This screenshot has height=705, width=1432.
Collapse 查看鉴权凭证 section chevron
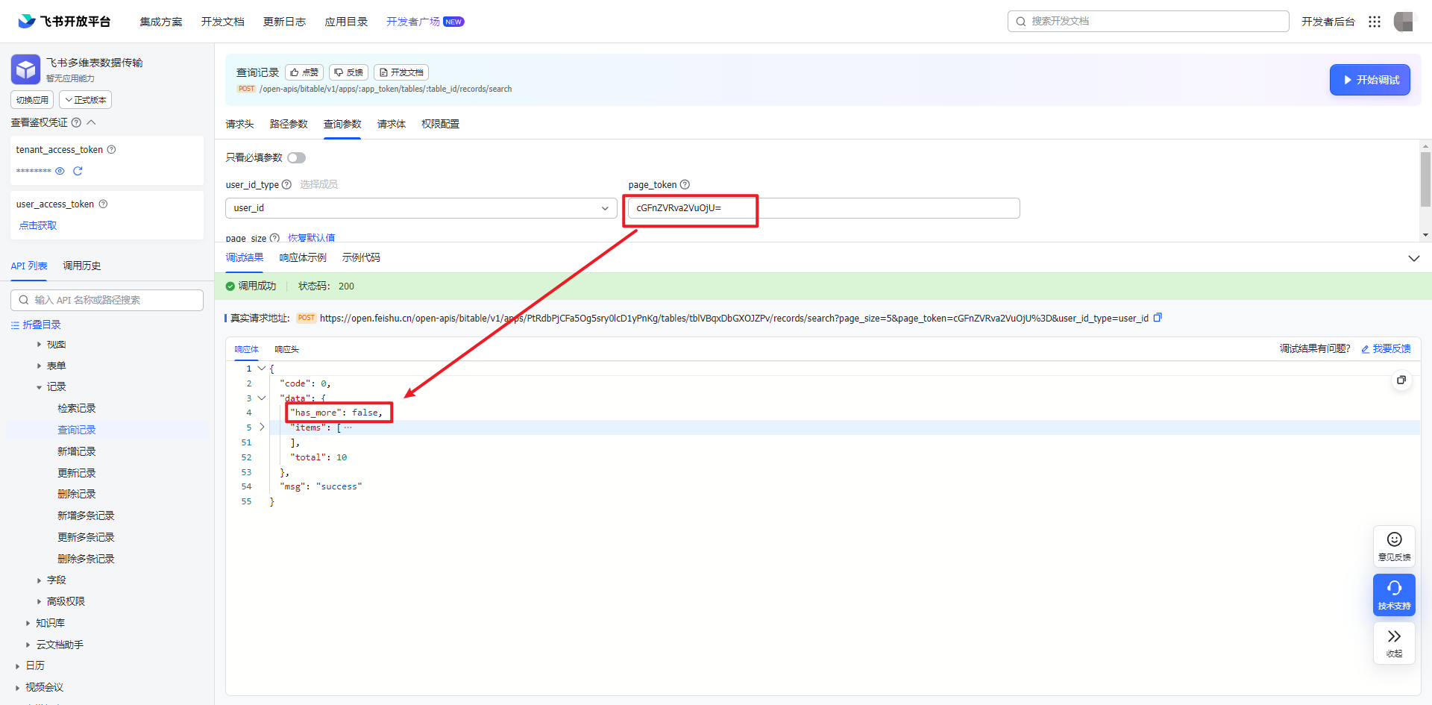coord(91,122)
